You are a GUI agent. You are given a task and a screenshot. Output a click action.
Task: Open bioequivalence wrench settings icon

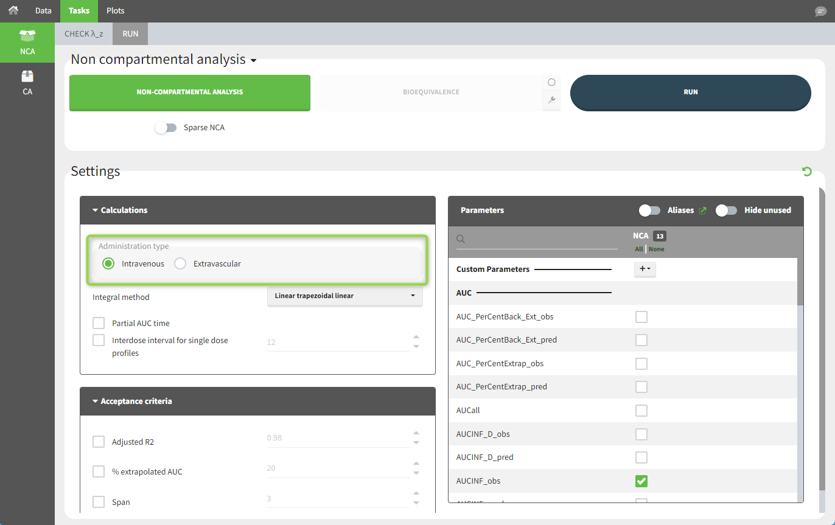(551, 100)
